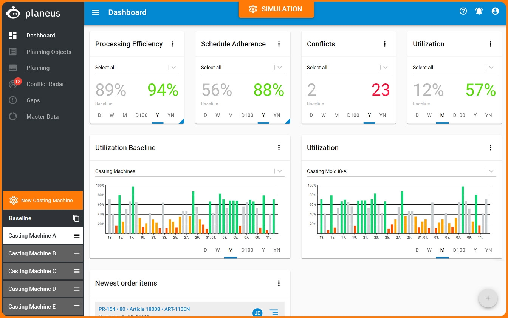Viewport: 508px width, 318px height.
Task: Select Casting Machine B scenario
Action: click(43, 253)
